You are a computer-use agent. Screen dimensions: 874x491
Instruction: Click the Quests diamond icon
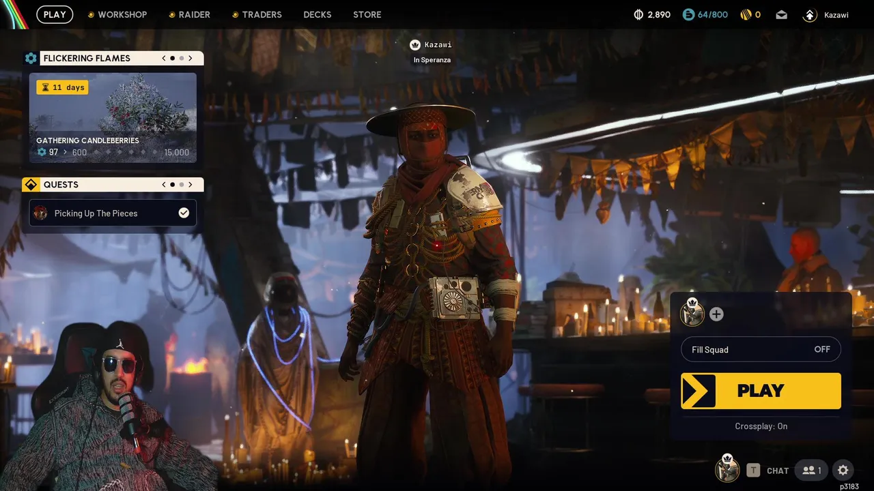(31, 184)
